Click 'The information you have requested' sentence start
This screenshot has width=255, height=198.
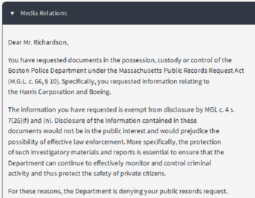click(62, 110)
